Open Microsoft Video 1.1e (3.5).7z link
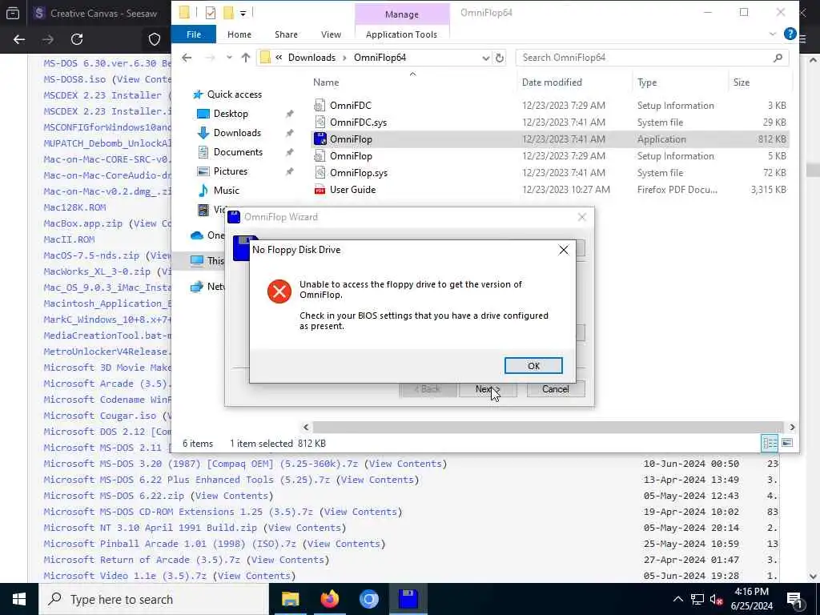 click(125, 576)
